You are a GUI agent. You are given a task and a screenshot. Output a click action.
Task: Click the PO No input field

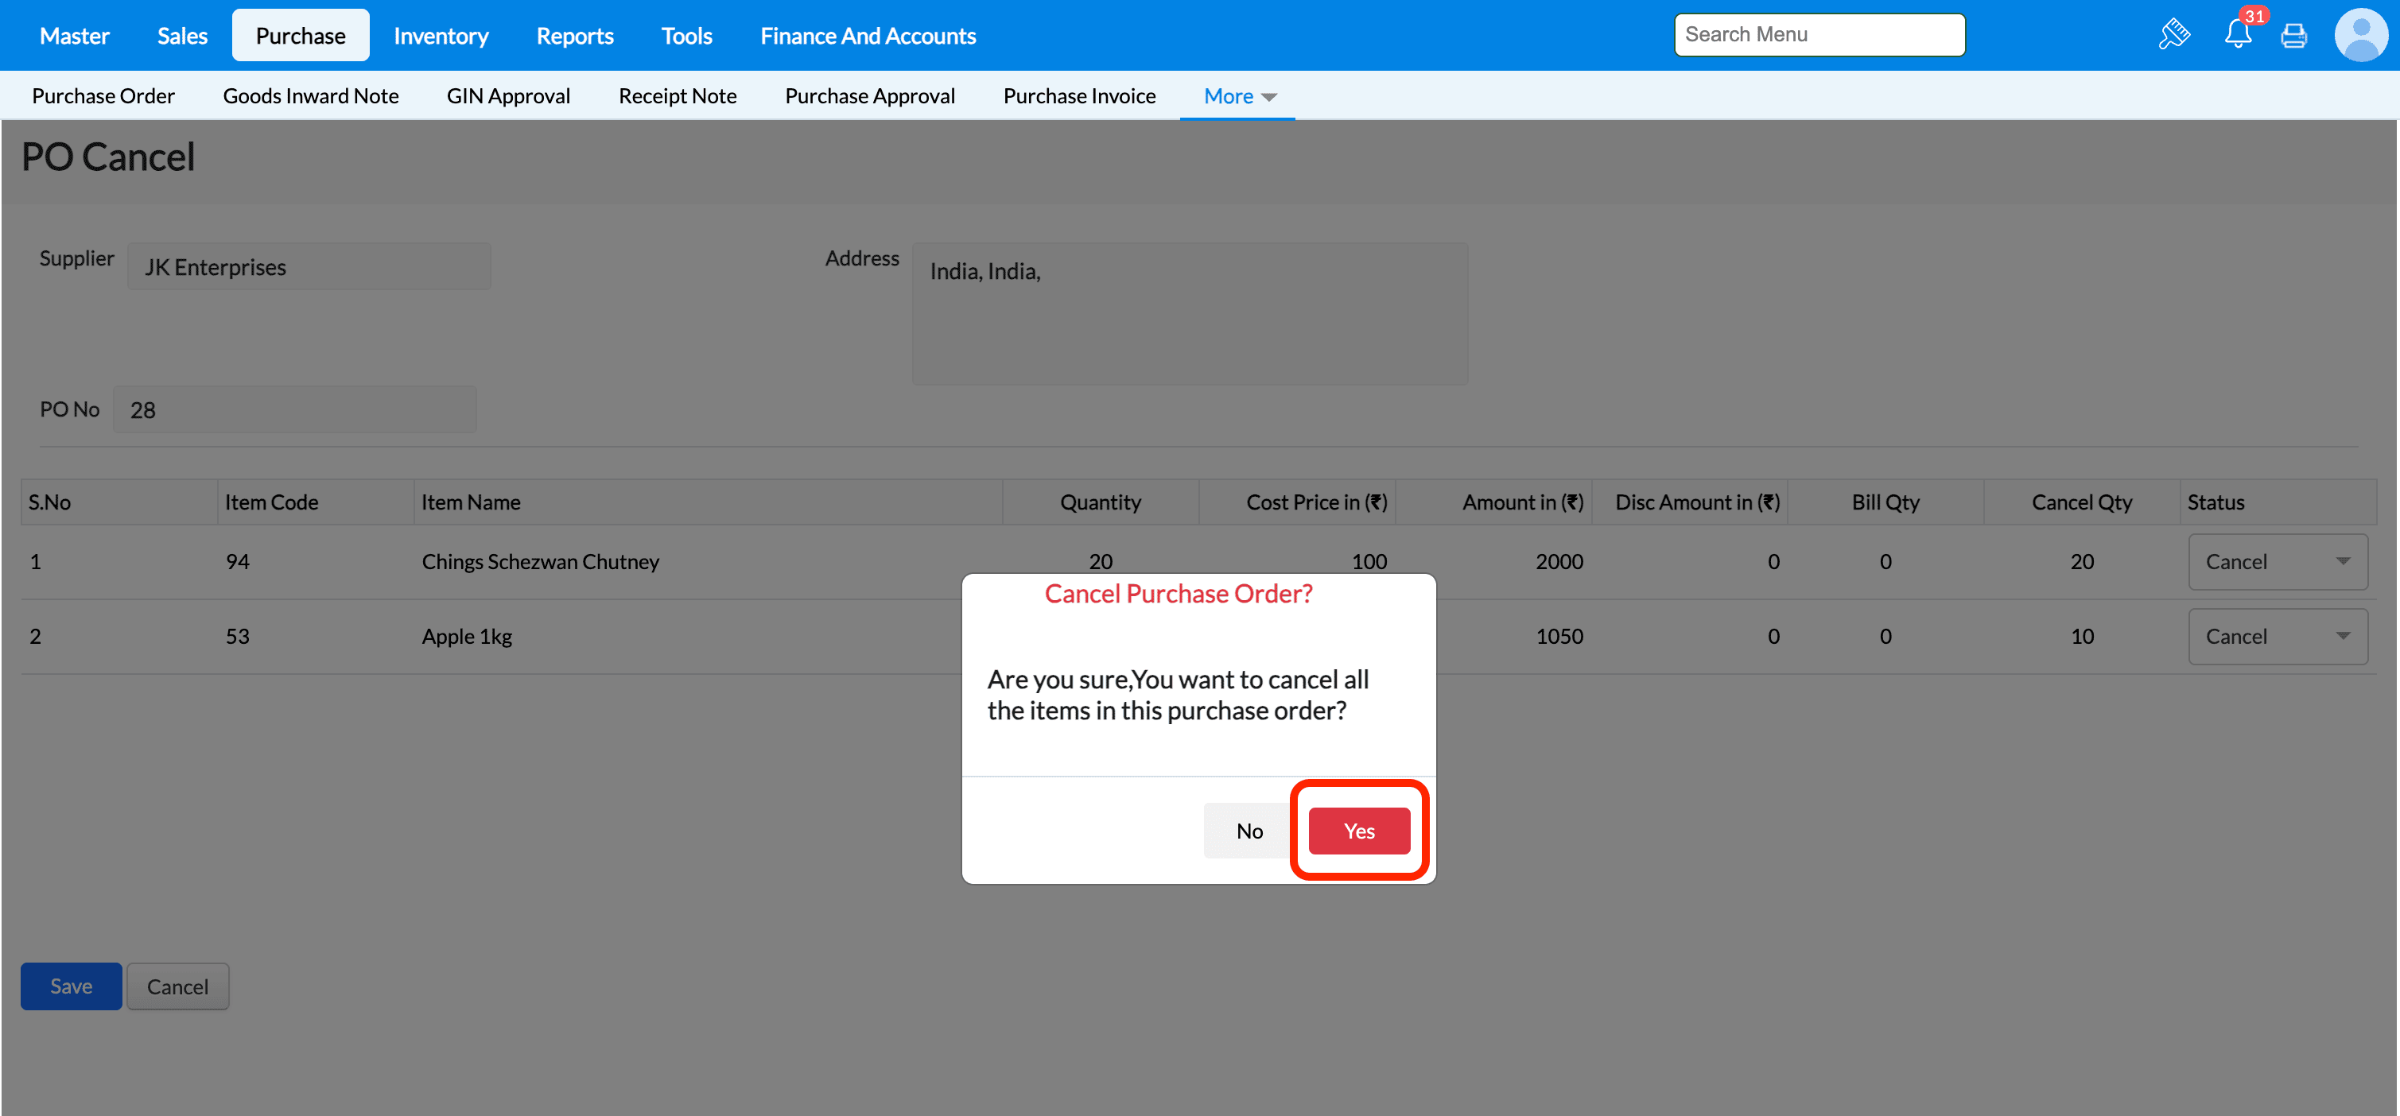coord(294,410)
